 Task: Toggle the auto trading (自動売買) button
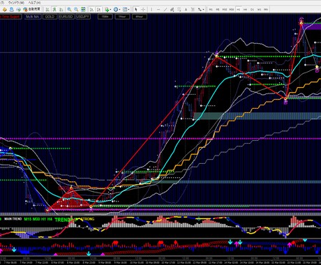point(32,9)
